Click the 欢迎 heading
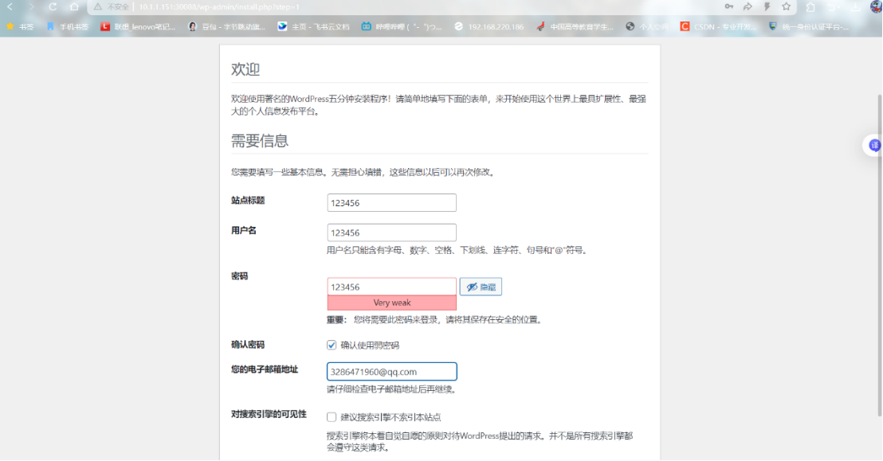 click(245, 69)
